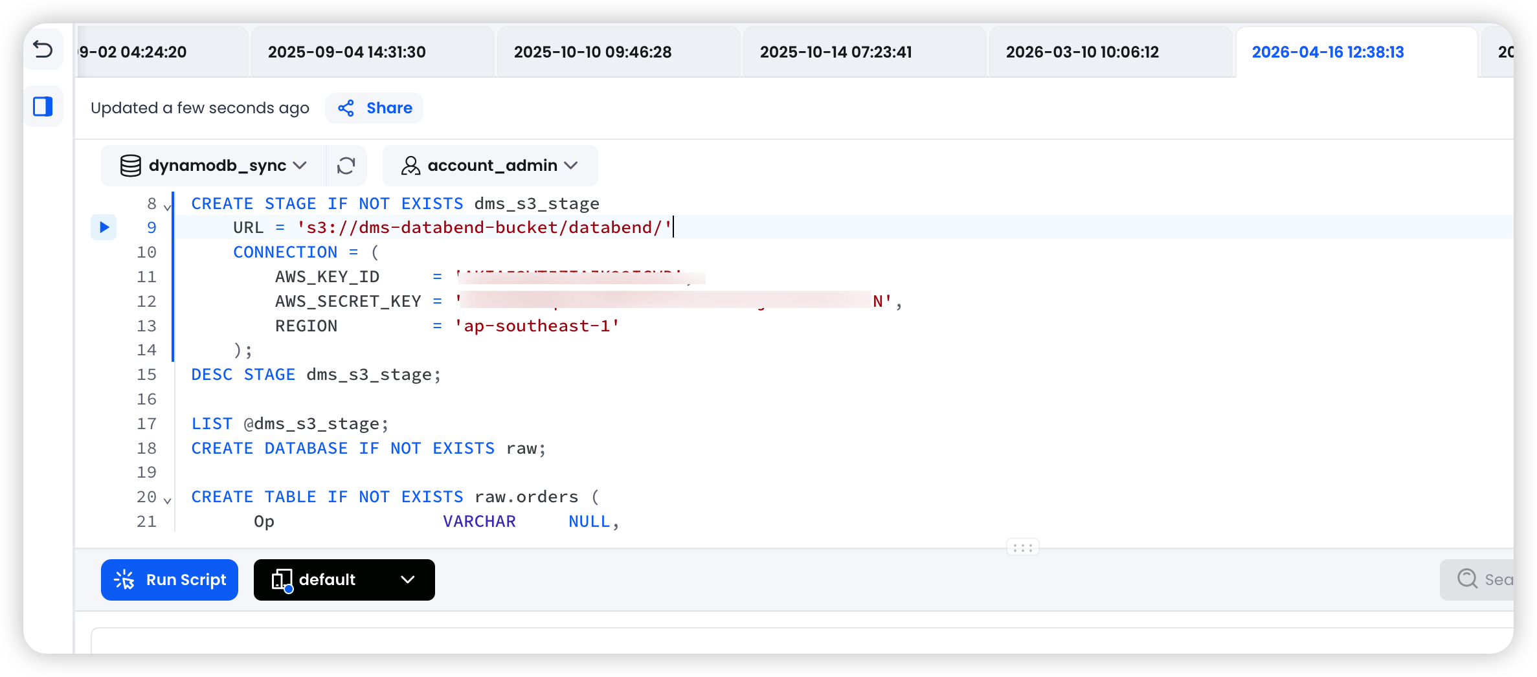The height and width of the screenshot is (677, 1537).
Task: Click the search magnifier icon
Action: [1467, 579]
